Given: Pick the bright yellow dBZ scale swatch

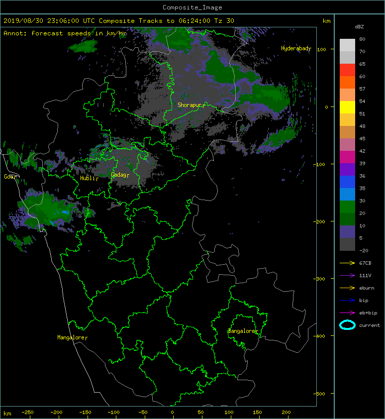Looking at the screenshot, I should [347, 107].
